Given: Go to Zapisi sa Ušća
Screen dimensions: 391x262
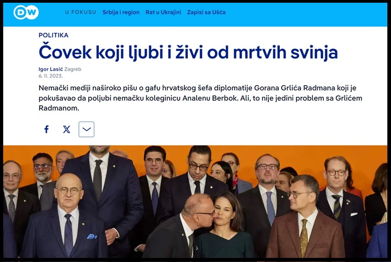Looking at the screenshot, I should point(206,12).
